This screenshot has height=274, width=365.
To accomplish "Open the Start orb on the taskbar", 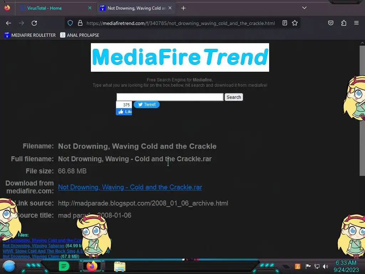I will (x=9, y=266).
